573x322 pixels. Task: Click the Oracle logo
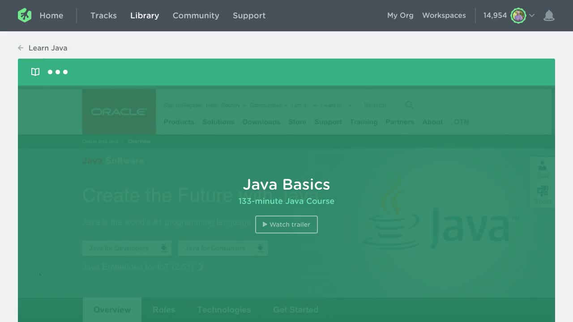(x=119, y=111)
